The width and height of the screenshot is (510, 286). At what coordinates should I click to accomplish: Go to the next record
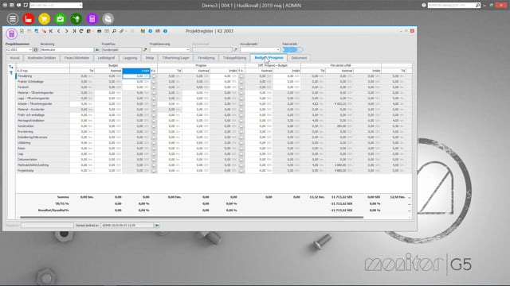66,31
